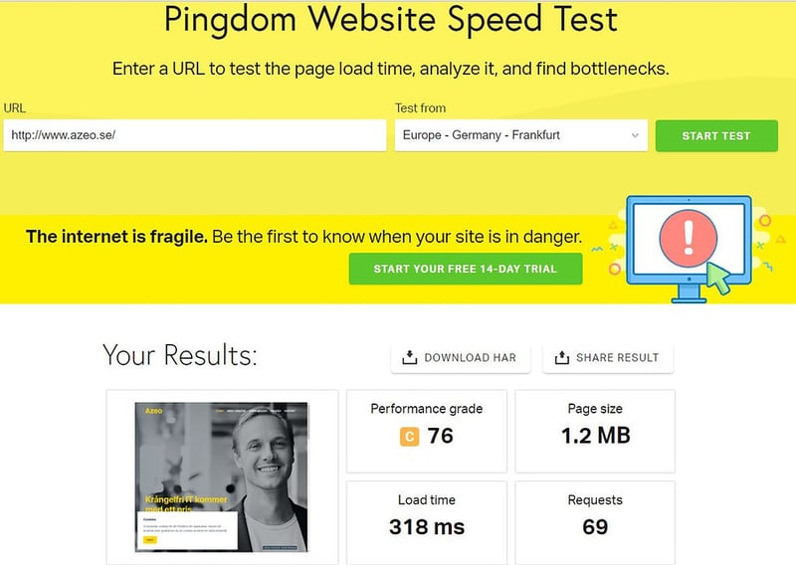This screenshot has width=796, height=565.
Task: Share the test result
Action: (608, 358)
